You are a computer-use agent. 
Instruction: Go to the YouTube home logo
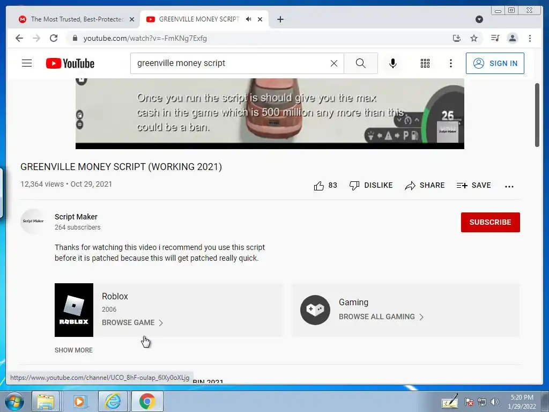tap(70, 63)
